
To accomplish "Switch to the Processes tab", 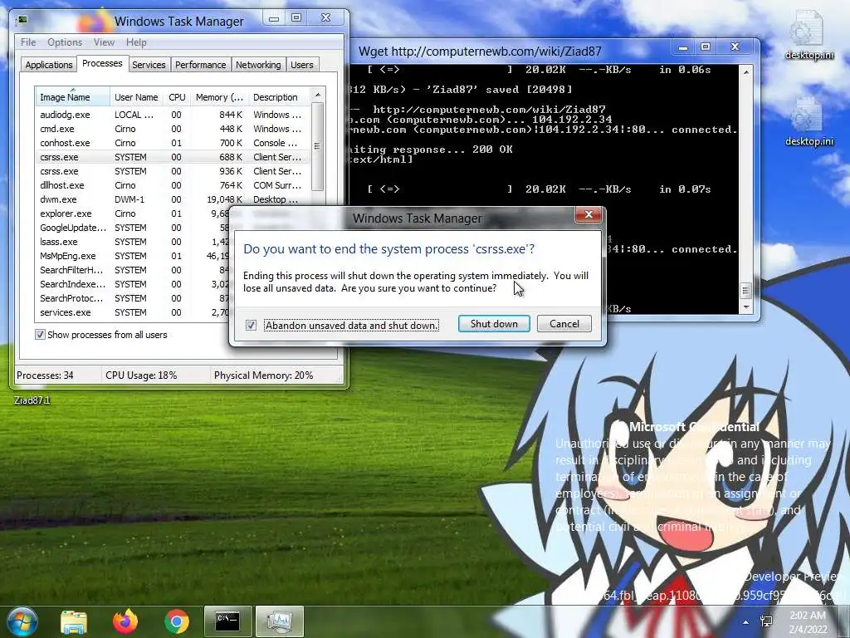I will [102, 63].
